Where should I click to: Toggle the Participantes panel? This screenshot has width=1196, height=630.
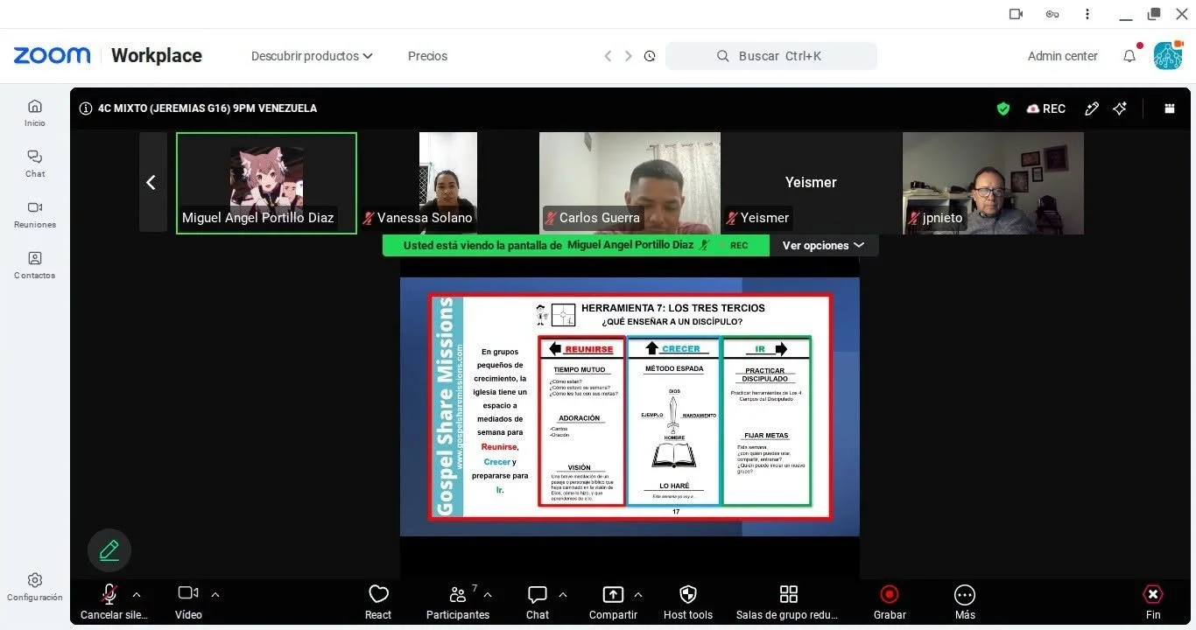(x=458, y=602)
